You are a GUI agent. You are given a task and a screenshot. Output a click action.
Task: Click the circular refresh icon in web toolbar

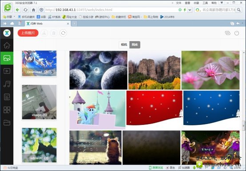click(63, 33)
